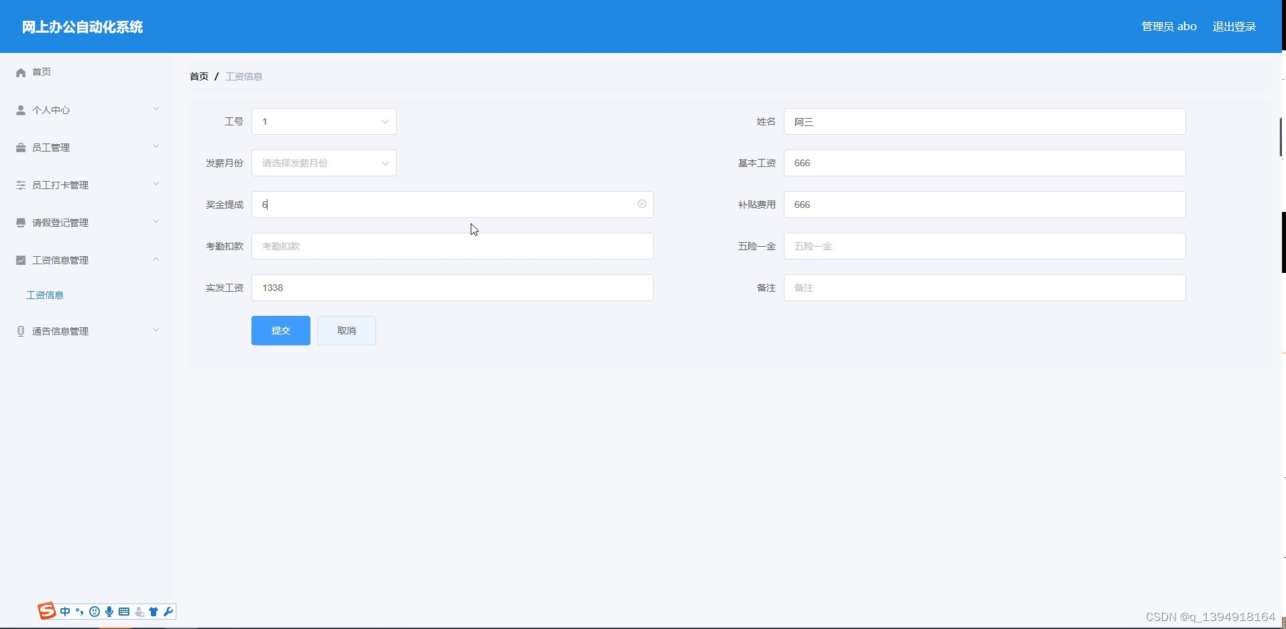Click into the 补贴费用 field
Image resolution: width=1286 pixels, height=629 pixels.
(985, 205)
